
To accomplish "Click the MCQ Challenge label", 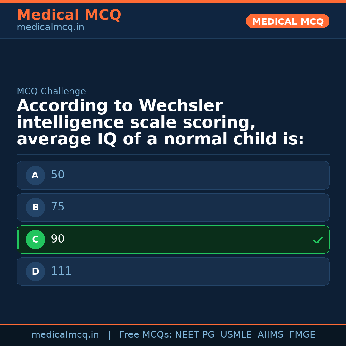I will (51, 91).
